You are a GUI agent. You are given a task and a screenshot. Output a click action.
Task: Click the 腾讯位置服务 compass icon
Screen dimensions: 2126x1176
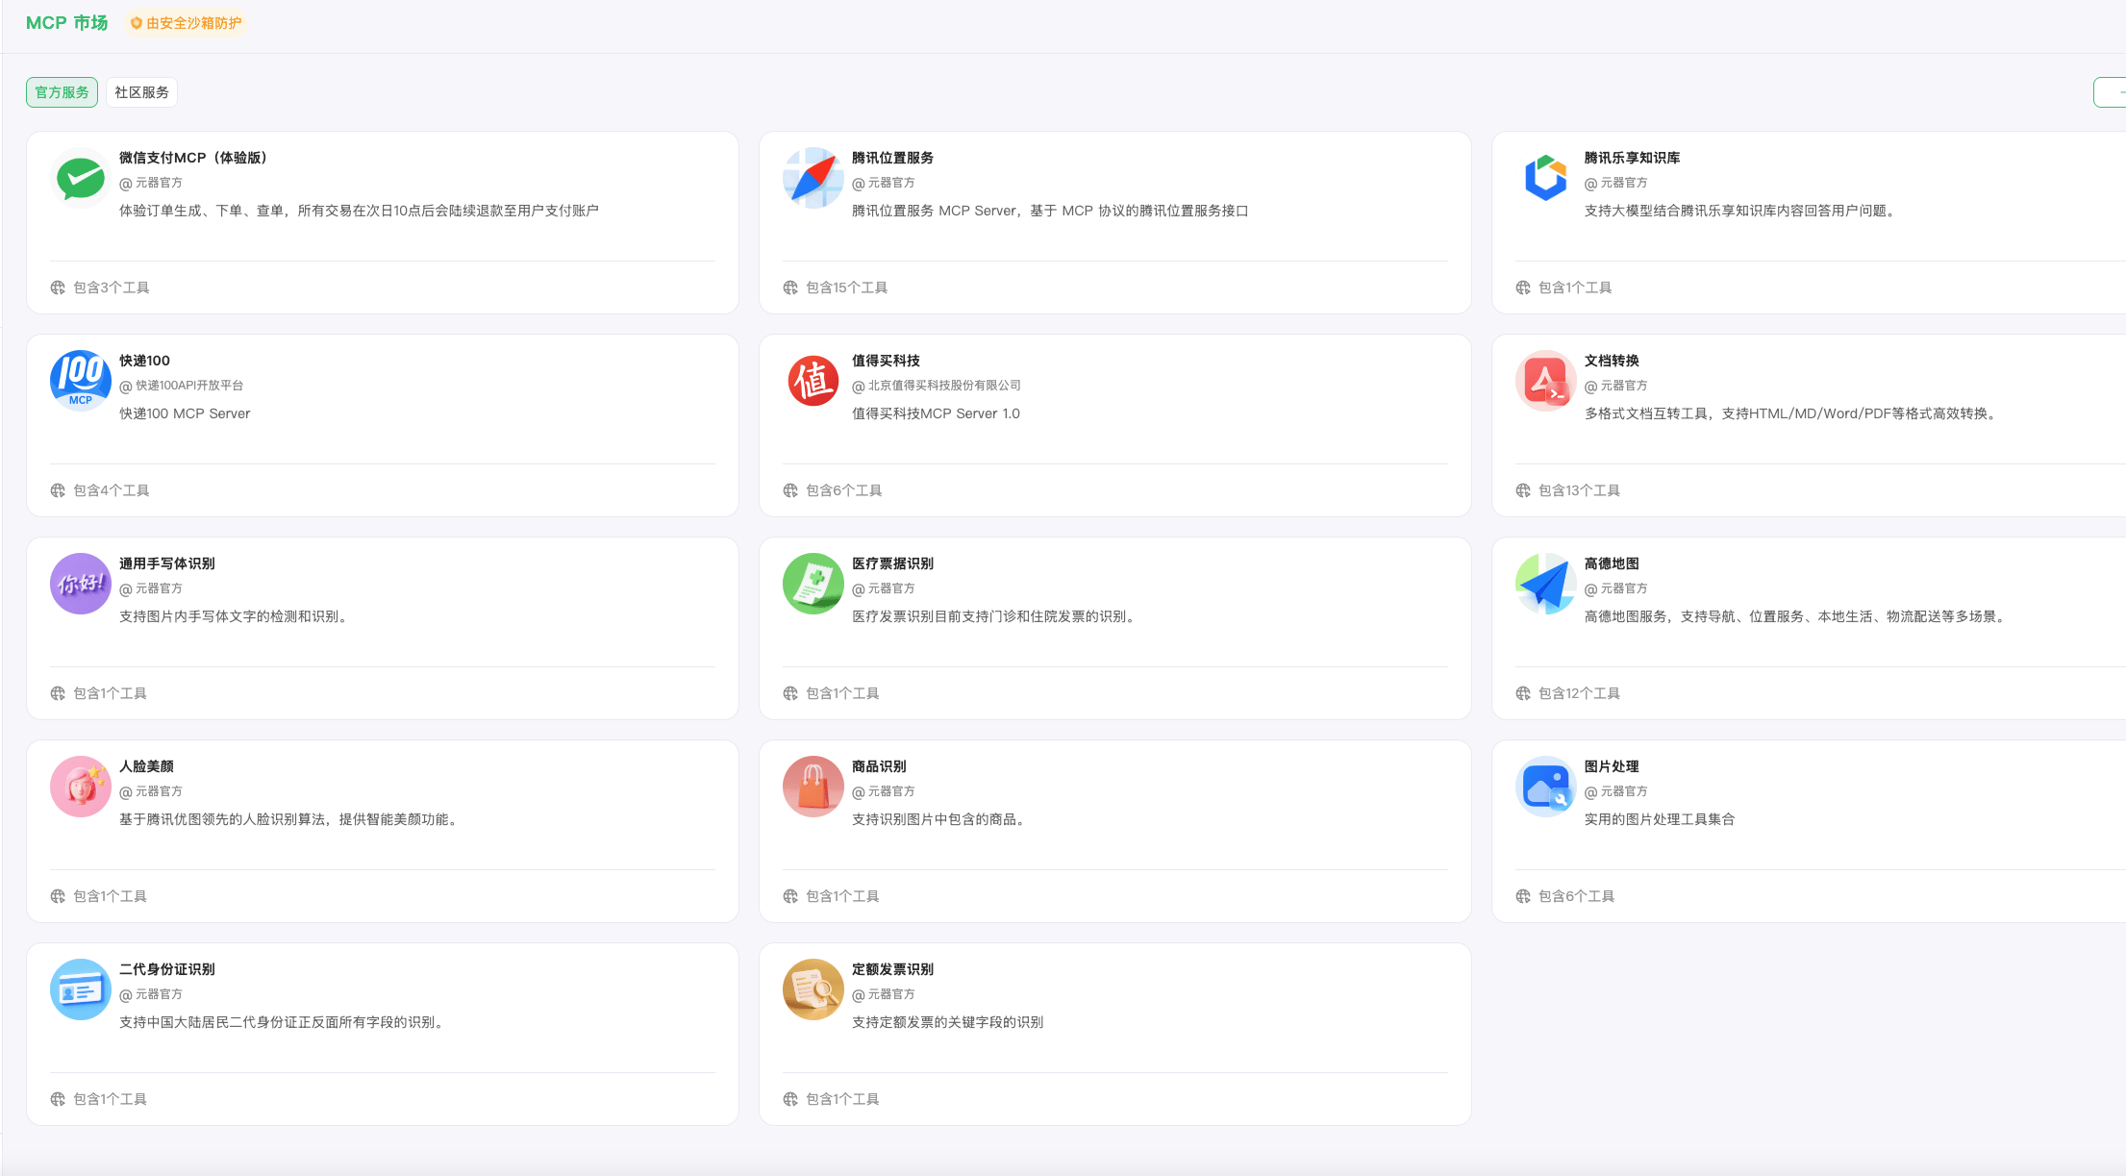click(813, 178)
